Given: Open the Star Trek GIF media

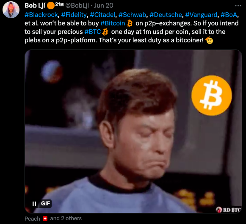Looking at the screenshot, I should click(x=133, y=131).
